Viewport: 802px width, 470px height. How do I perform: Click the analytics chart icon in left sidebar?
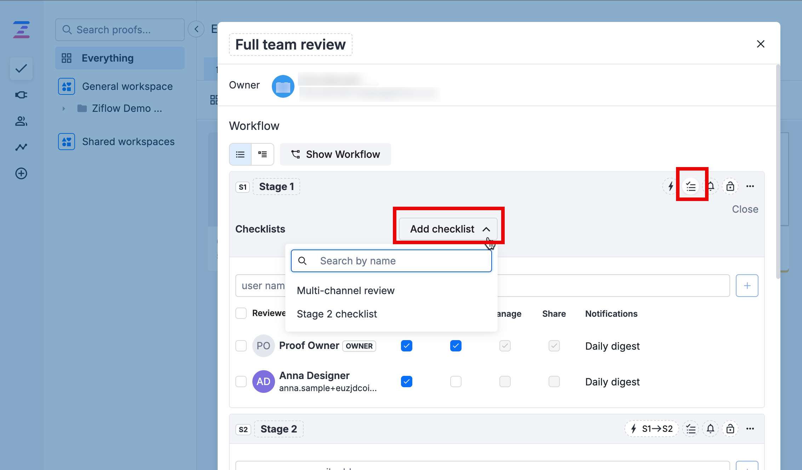point(21,147)
